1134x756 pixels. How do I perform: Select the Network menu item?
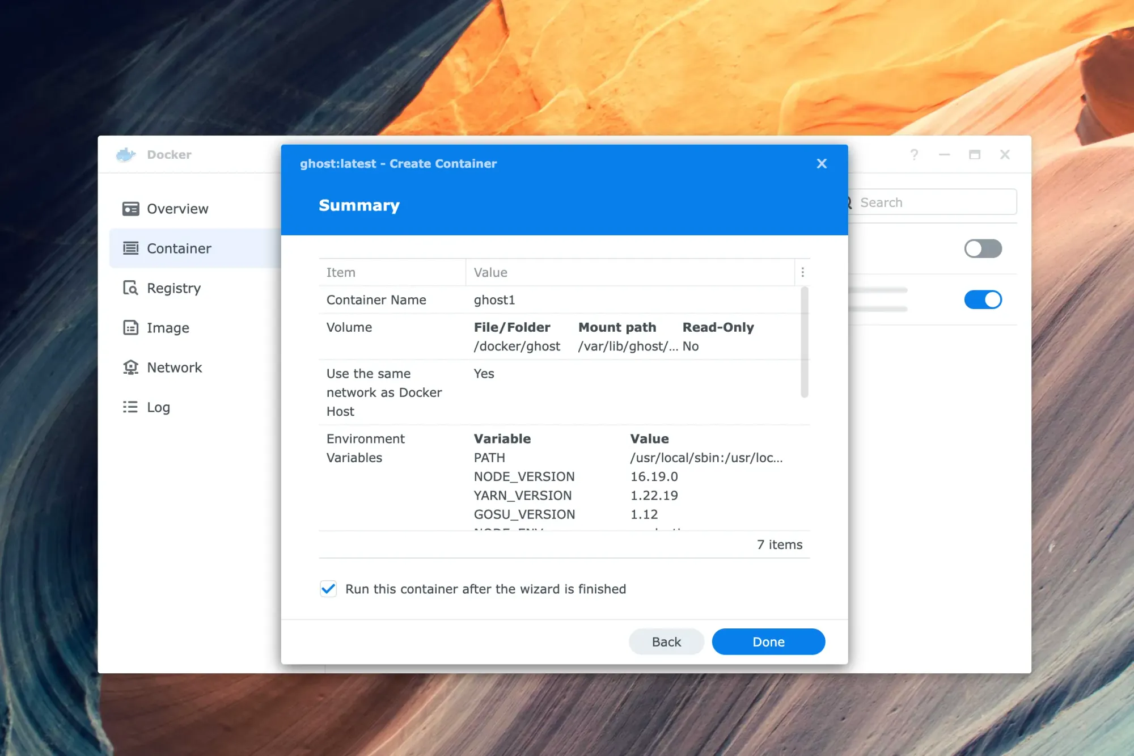[174, 367]
